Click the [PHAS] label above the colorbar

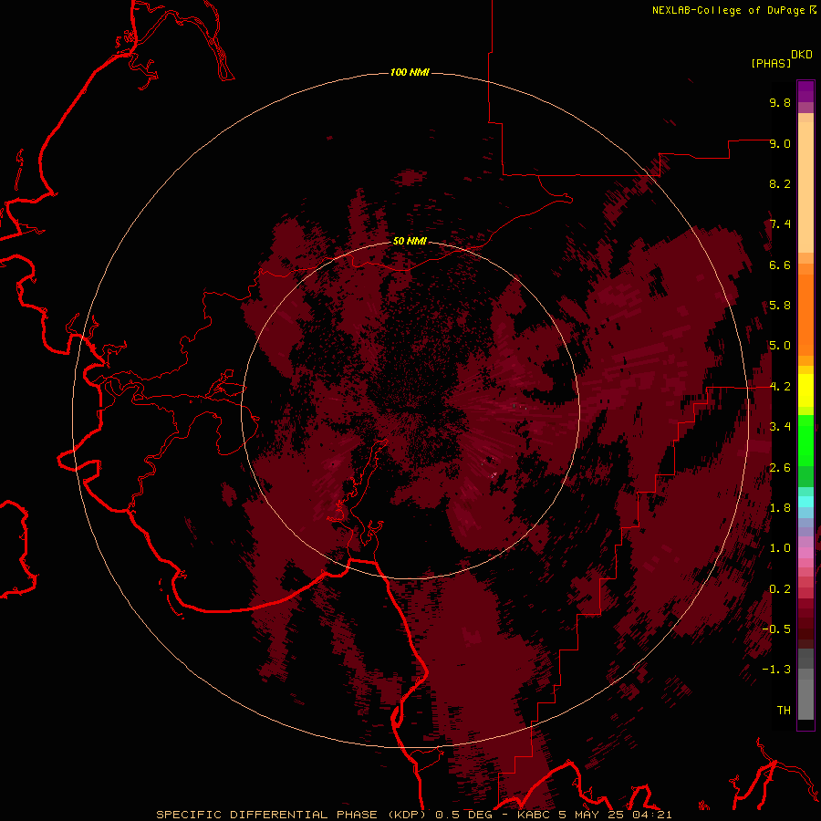pos(771,63)
